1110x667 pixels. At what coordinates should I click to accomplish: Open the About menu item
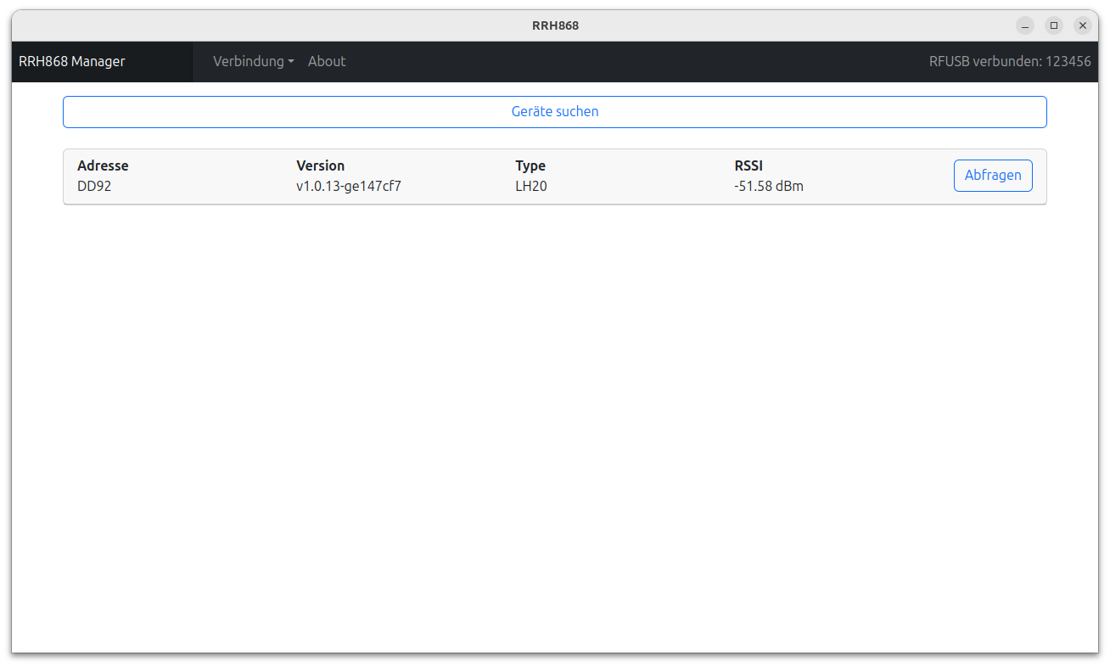pyautogui.click(x=327, y=61)
